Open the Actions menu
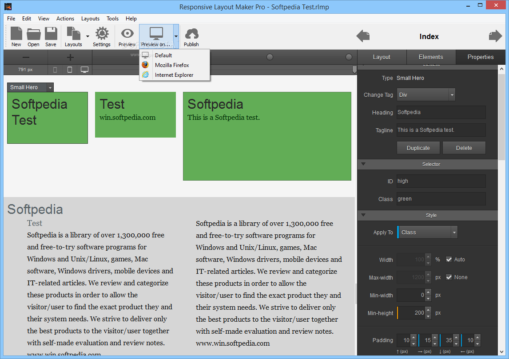The image size is (509, 359). pyautogui.click(x=65, y=19)
